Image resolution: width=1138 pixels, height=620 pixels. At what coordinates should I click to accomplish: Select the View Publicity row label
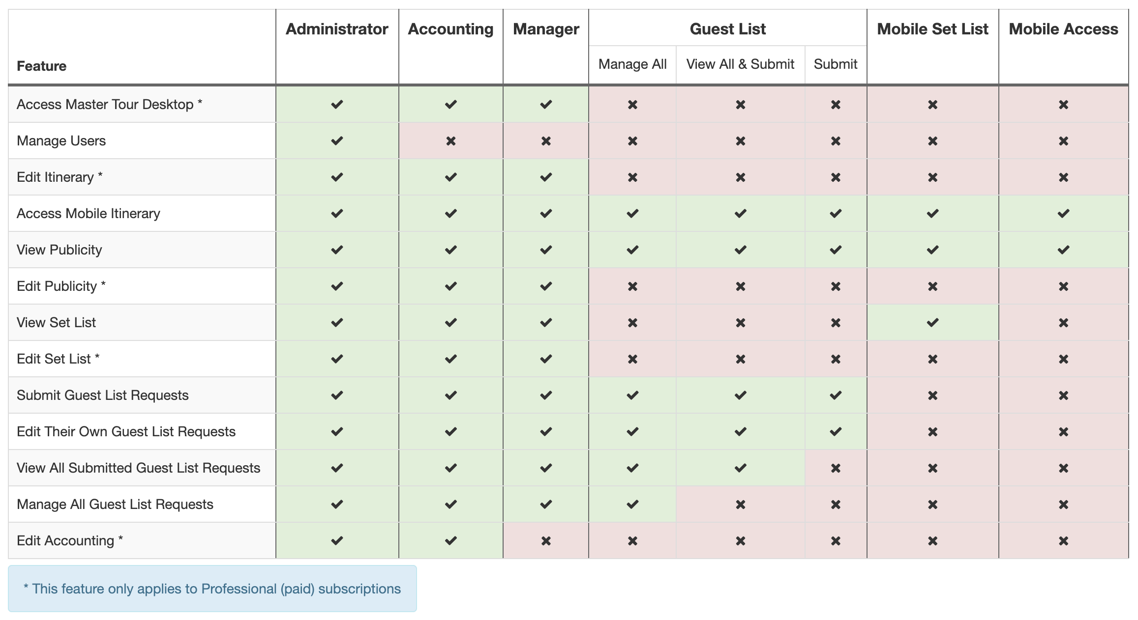[59, 250]
